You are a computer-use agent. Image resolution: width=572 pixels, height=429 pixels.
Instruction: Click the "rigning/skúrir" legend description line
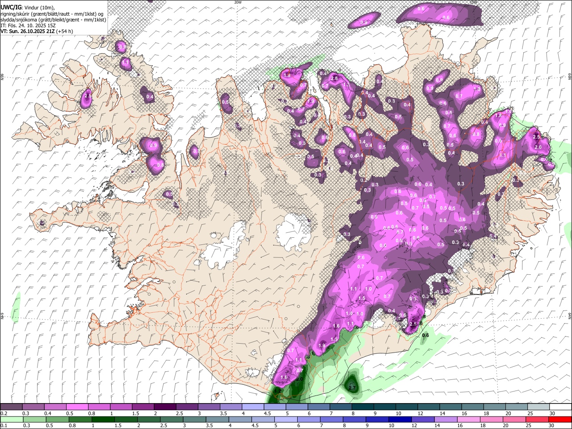coord(52,13)
